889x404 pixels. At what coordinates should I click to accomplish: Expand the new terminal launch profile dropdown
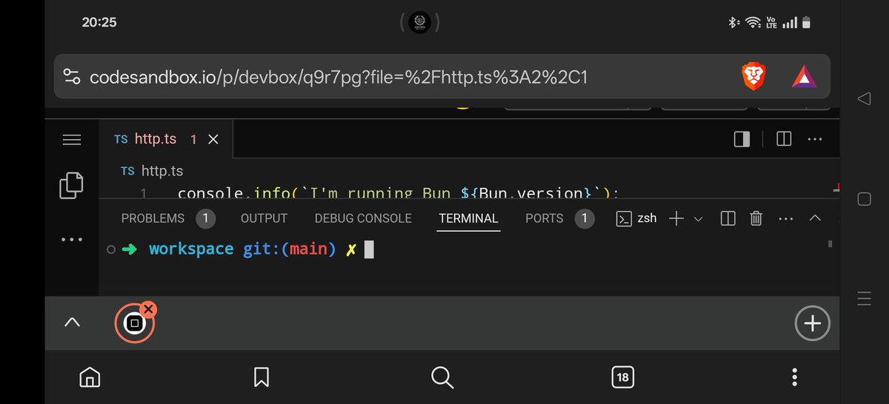tap(698, 219)
